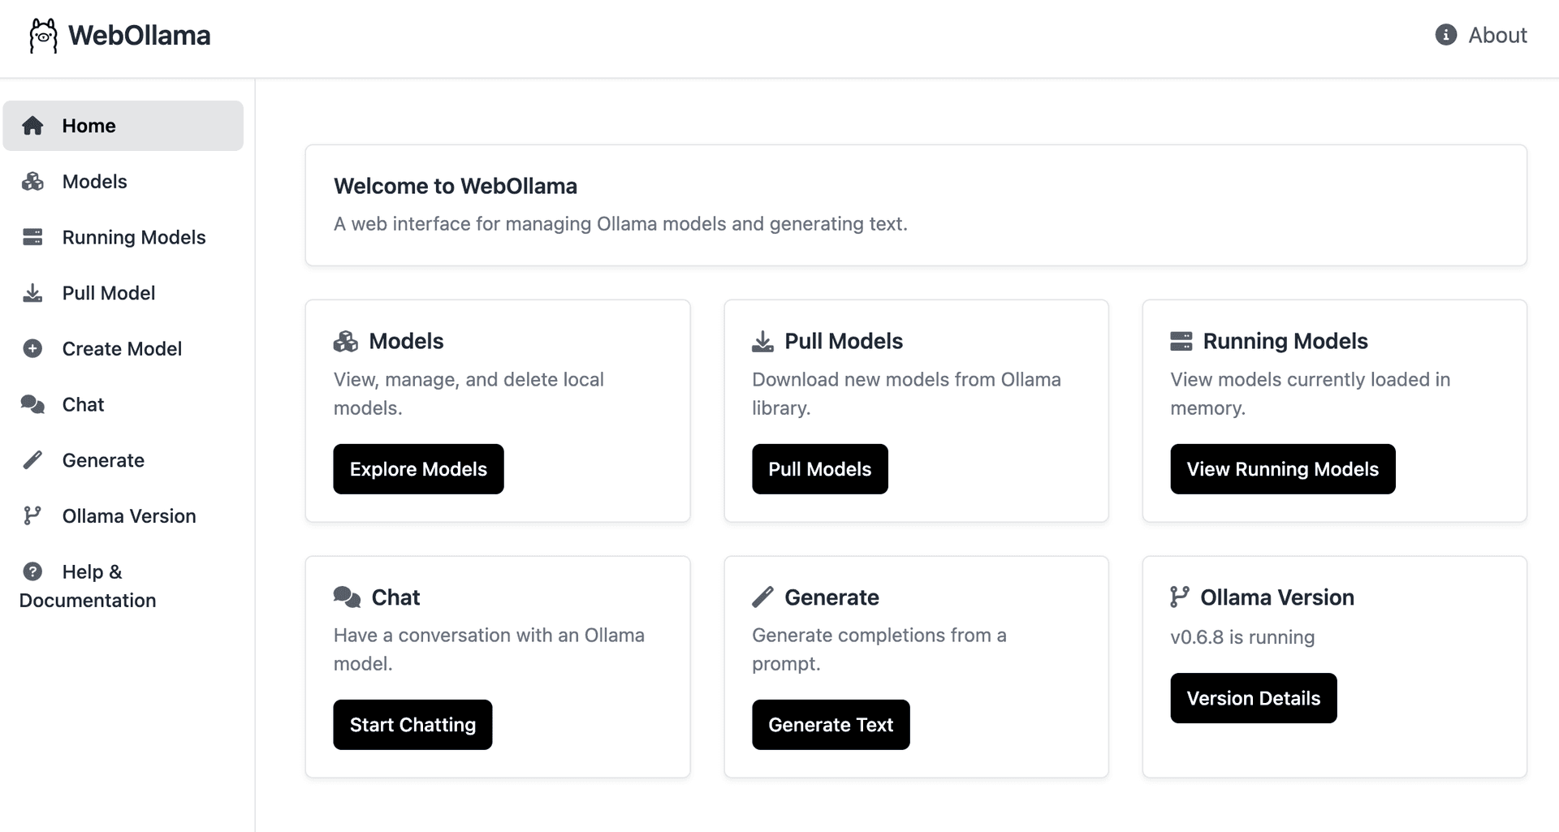1559x832 pixels.
Task: Click the "v0.6.8 is running" status text
Action: [x=1242, y=637]
